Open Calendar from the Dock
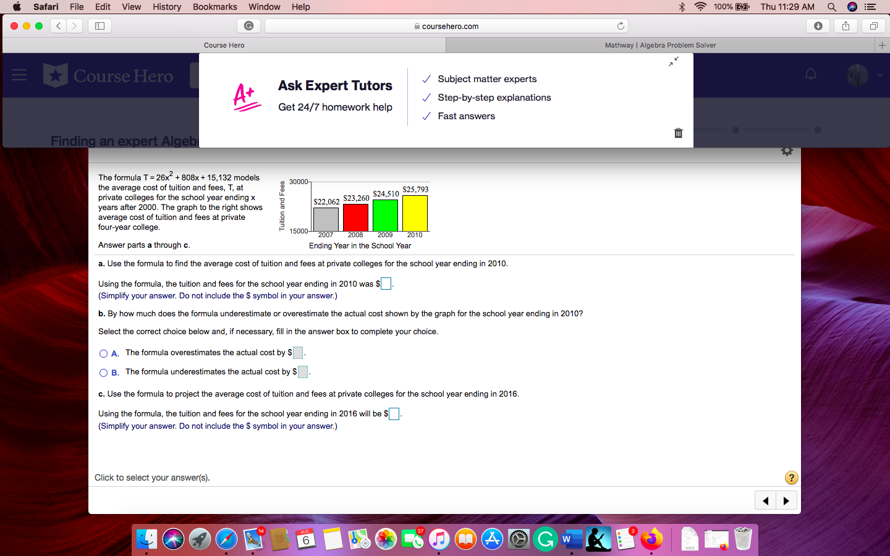890x556 pixels. 306,539
